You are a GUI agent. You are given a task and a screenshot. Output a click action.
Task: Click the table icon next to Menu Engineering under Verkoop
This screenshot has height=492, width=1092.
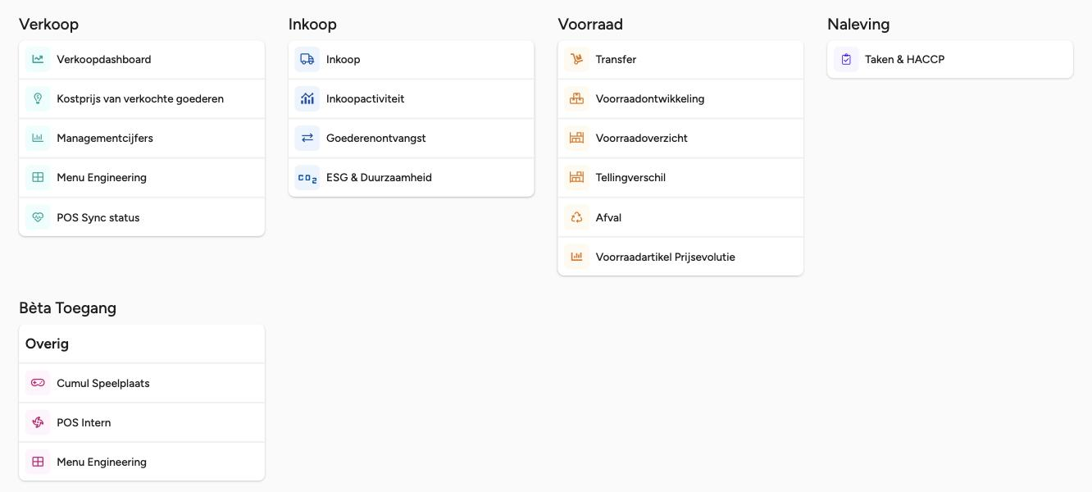(38, 177)
